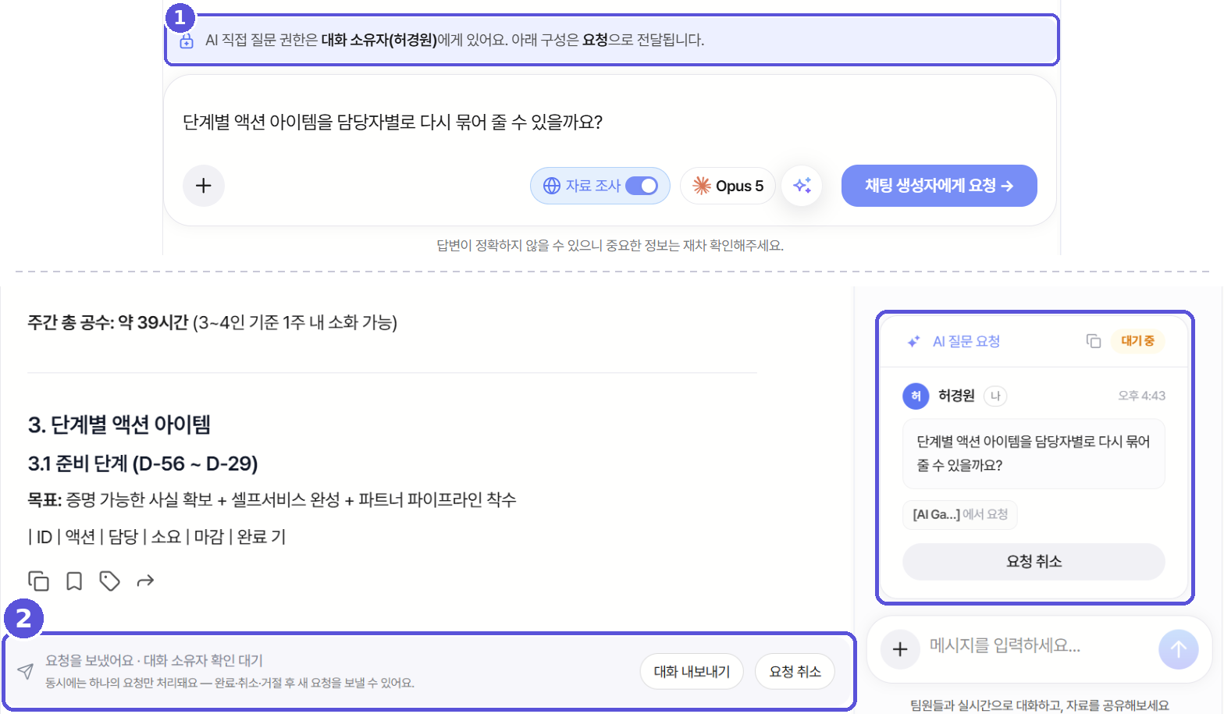Click the 3. 단계별 액션 아이템 heading

(119, 425)
